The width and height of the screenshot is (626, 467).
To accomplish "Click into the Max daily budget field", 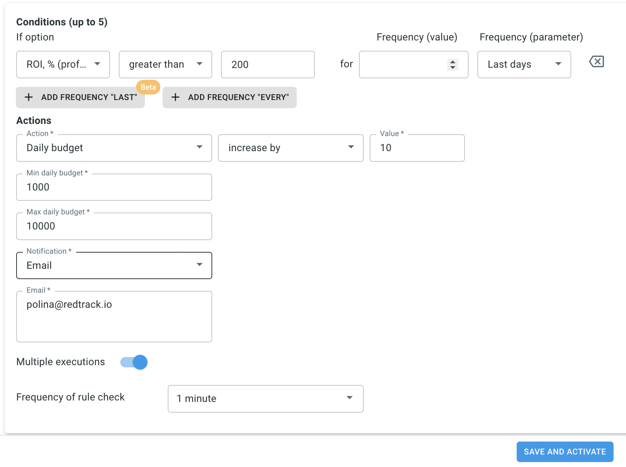I will tap(114, 226).
